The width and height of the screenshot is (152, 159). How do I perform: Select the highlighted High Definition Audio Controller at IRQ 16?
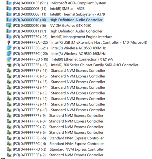tap(55, 20)
